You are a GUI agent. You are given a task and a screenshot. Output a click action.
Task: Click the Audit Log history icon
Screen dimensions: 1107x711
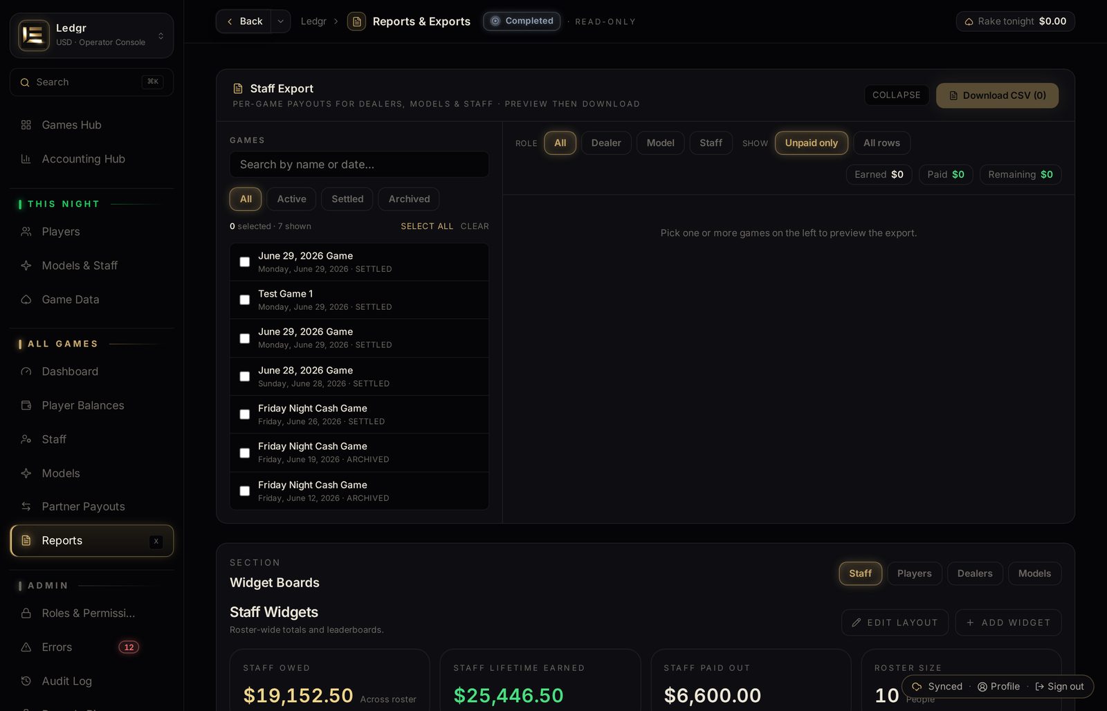[26, 681]
